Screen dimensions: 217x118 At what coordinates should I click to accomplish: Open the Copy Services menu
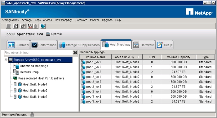43,20
